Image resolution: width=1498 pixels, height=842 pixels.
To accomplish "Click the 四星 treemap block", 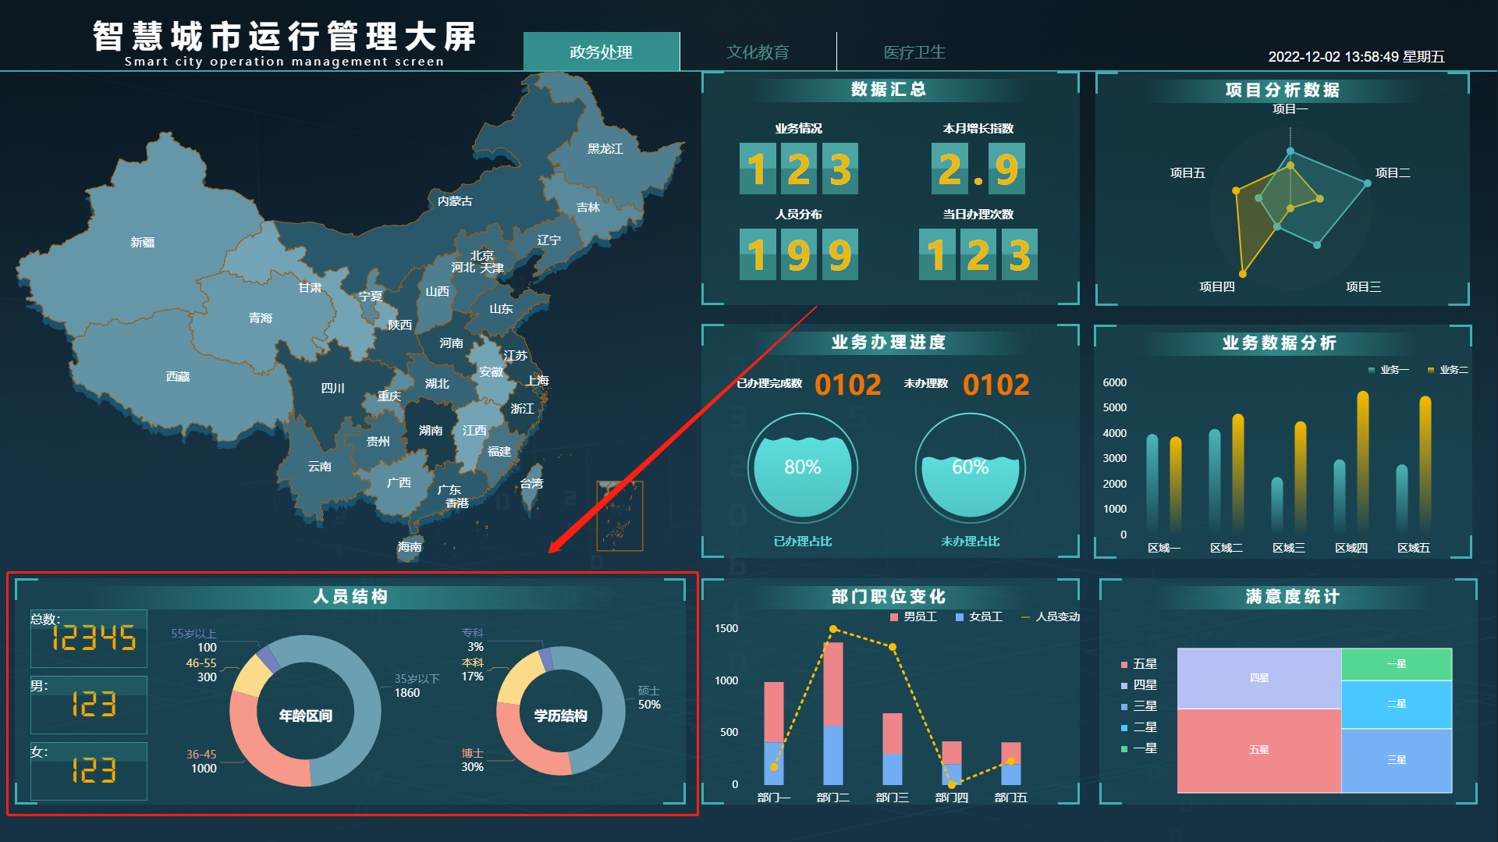I will [x=1259, y=678].
